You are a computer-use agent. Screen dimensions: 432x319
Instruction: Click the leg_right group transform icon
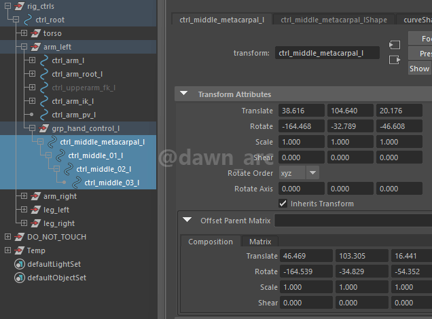coord(35,223)
